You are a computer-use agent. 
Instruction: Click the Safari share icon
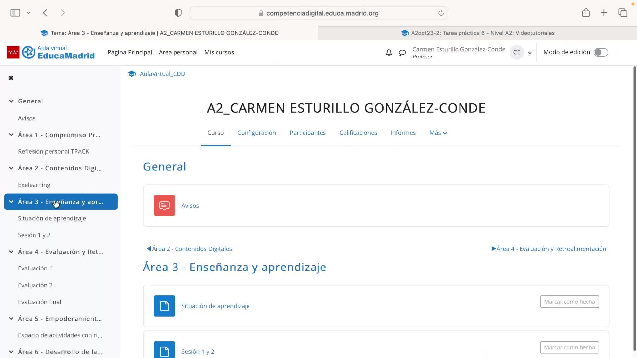(x=586, y=13)
